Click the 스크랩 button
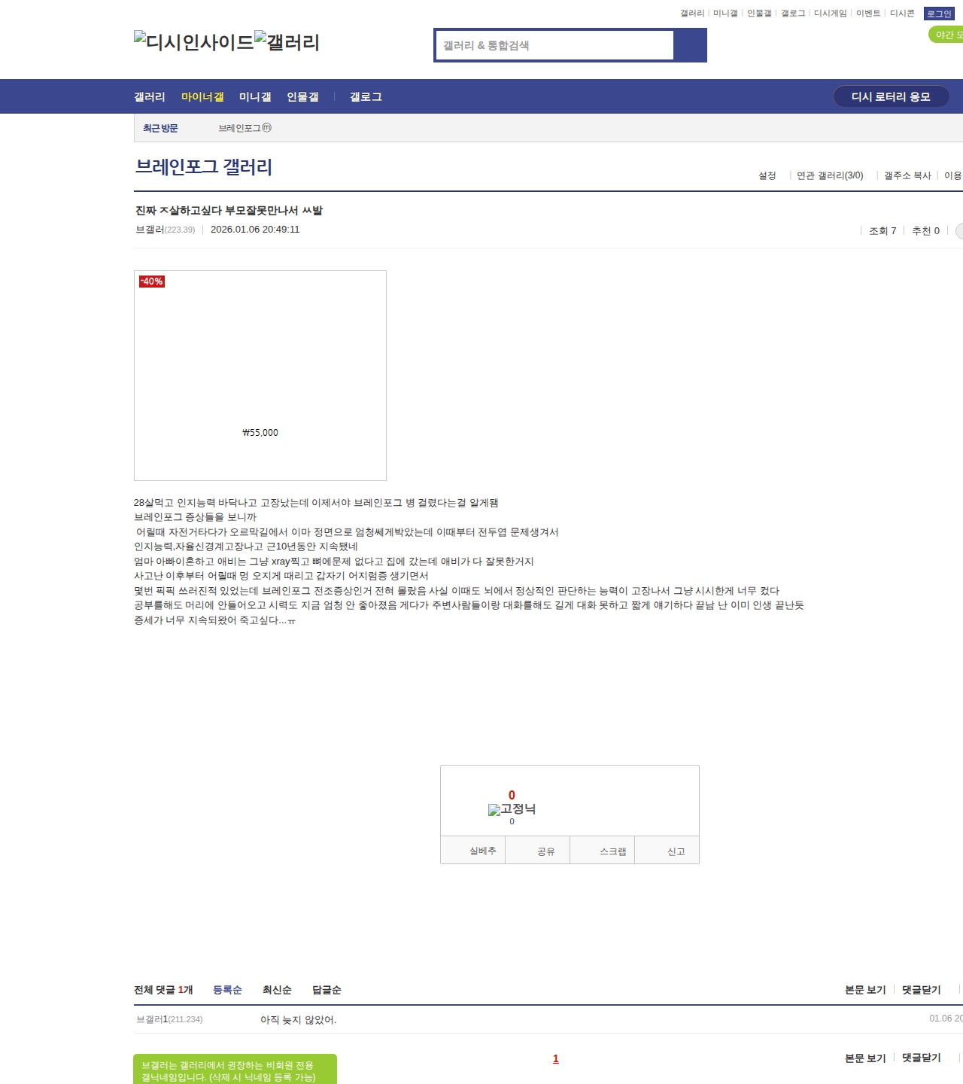The image size is (963, 1084). (603, 851)
